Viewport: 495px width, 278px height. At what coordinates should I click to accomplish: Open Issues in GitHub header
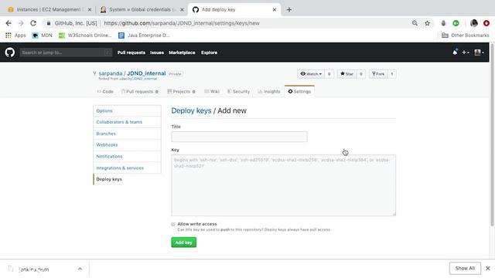coord(157,53)
